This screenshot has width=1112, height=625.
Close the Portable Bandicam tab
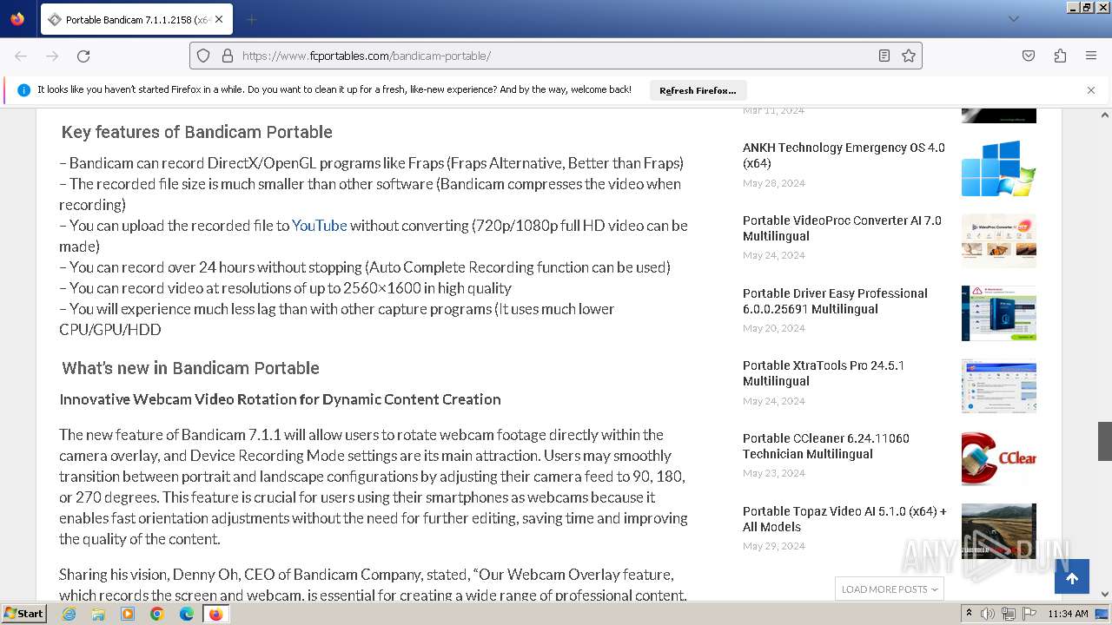click(219, 19)
